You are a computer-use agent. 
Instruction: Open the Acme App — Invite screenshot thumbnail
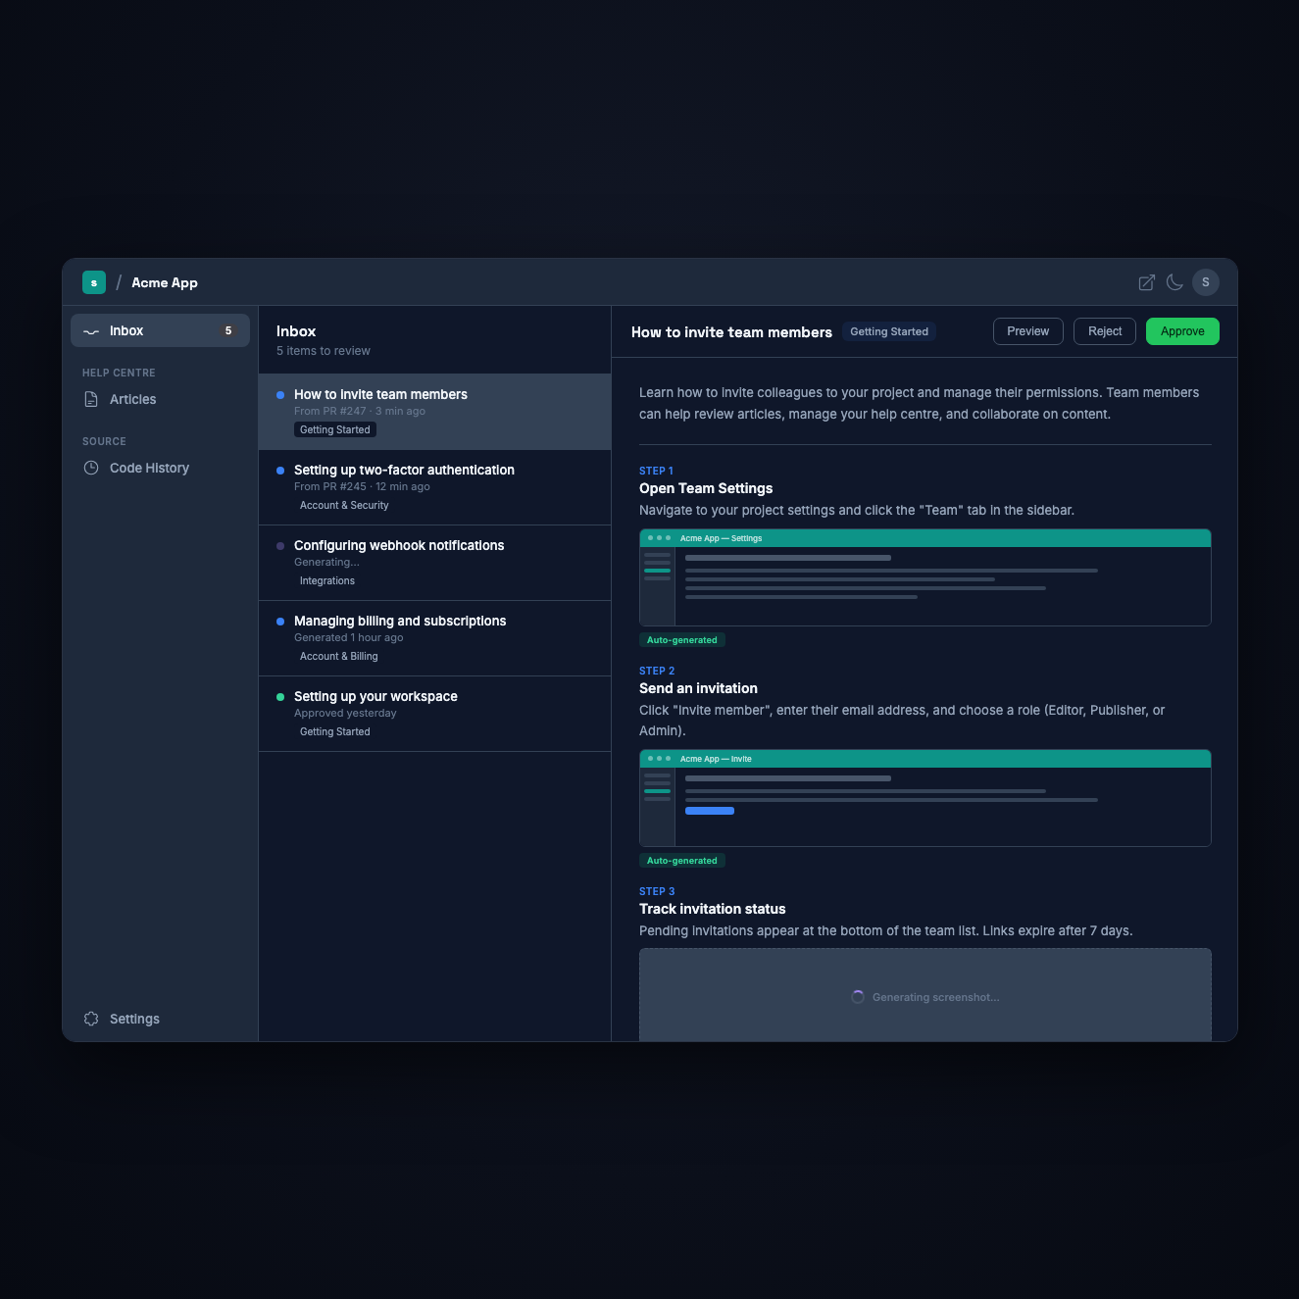click(x=925, y=798)
